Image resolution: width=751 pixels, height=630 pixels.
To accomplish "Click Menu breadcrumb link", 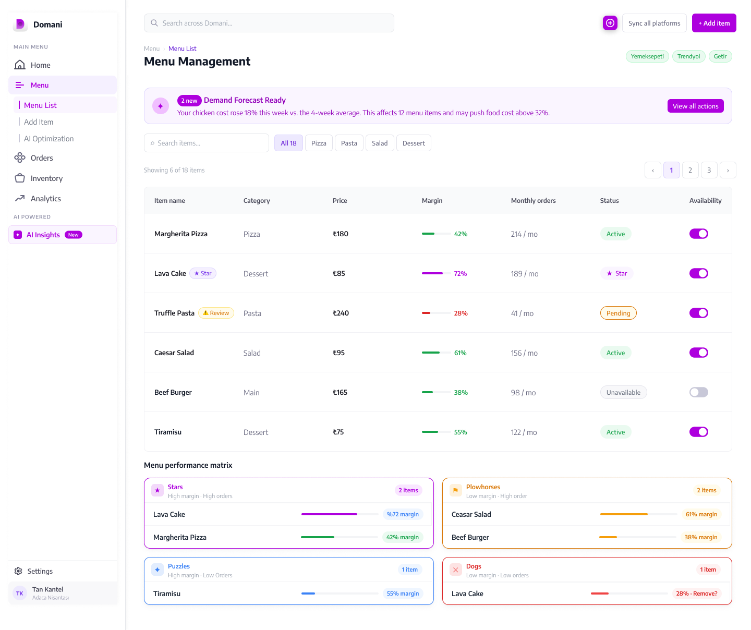I will pos(152,49).
